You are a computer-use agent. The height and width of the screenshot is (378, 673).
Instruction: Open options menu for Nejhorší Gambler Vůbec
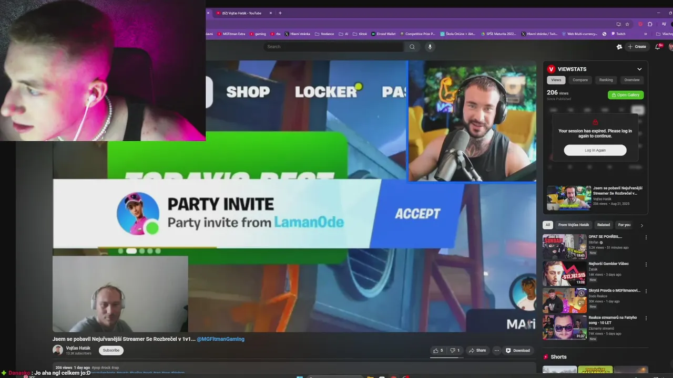pos(646,265)
